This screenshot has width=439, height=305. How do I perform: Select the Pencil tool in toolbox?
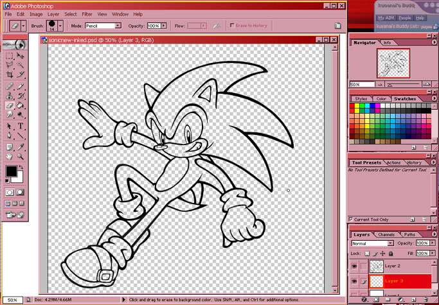point(20,86)
